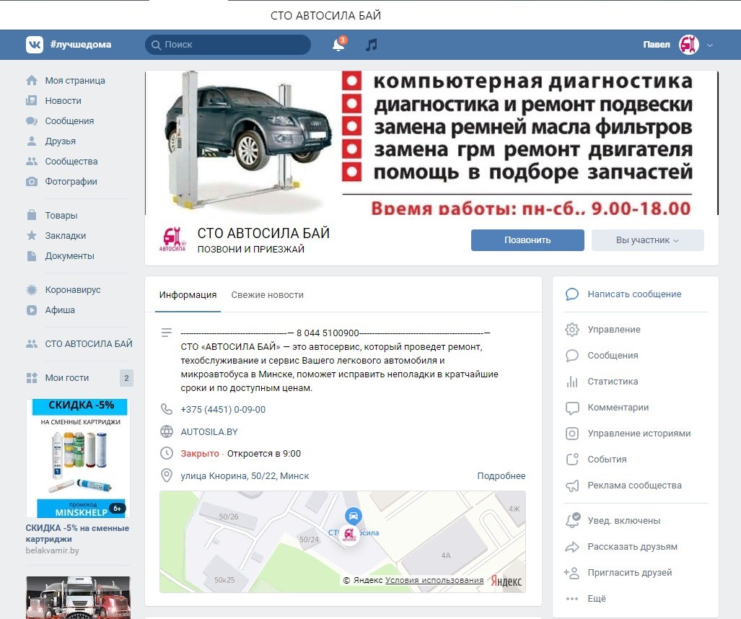The image size is (741, 619).
Task: Click the Афиша play icon
Action: [x=32, y=310]
